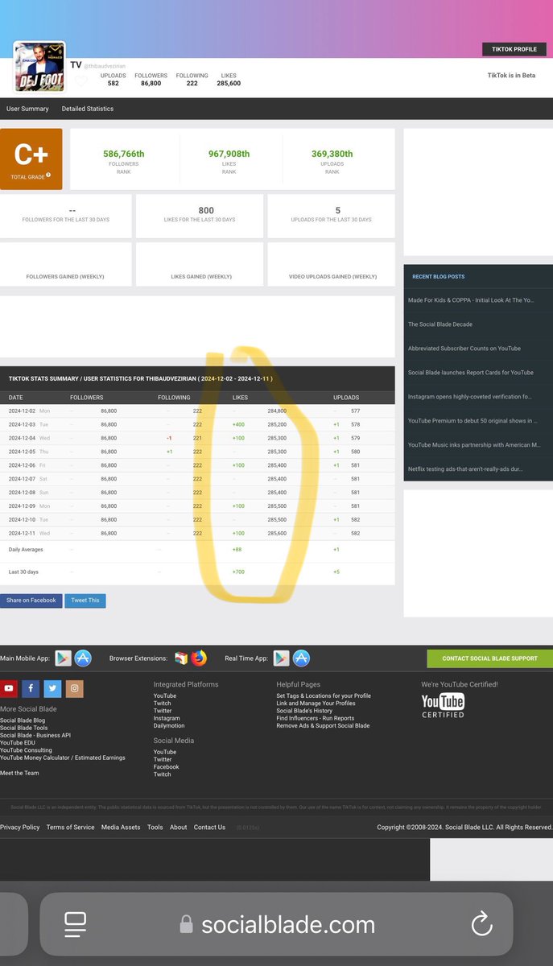Open Social Blade's History link
This screenshot has height=966, width=553.
click(x=304, y=711)
